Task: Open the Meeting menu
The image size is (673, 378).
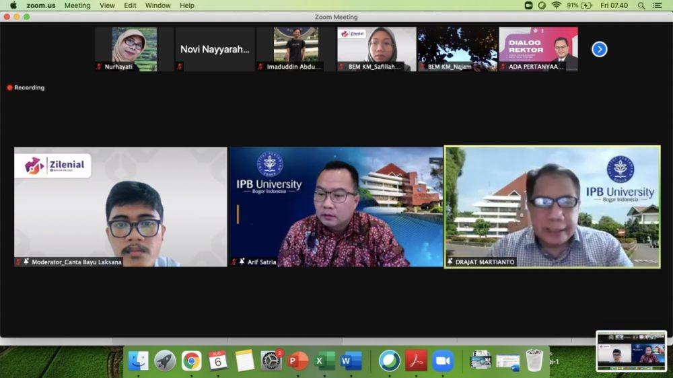Action: (x=77, y=5)
